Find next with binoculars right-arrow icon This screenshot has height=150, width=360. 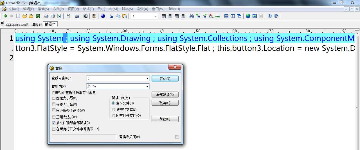click(x=205, y=16)
